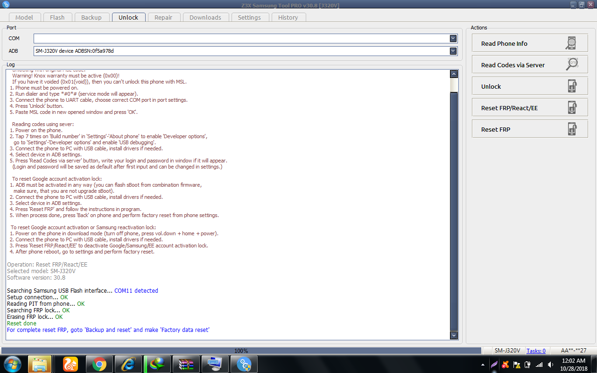This screenshot has width=597, height=373.
Task: Select the Unlock tab
Action: pos(128,17)
